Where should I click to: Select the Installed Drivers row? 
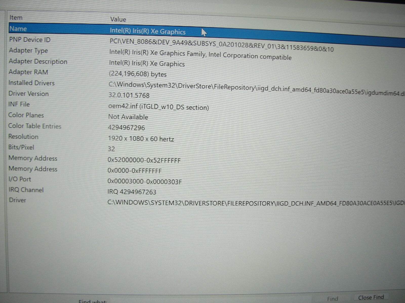click(x=101, y=83)
